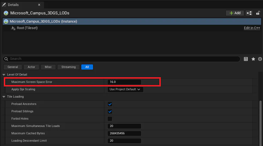Viewport: 263px width, 146px height.
Task: Switch to the Streaming filter tab
Action: click(x=69, y=67)
